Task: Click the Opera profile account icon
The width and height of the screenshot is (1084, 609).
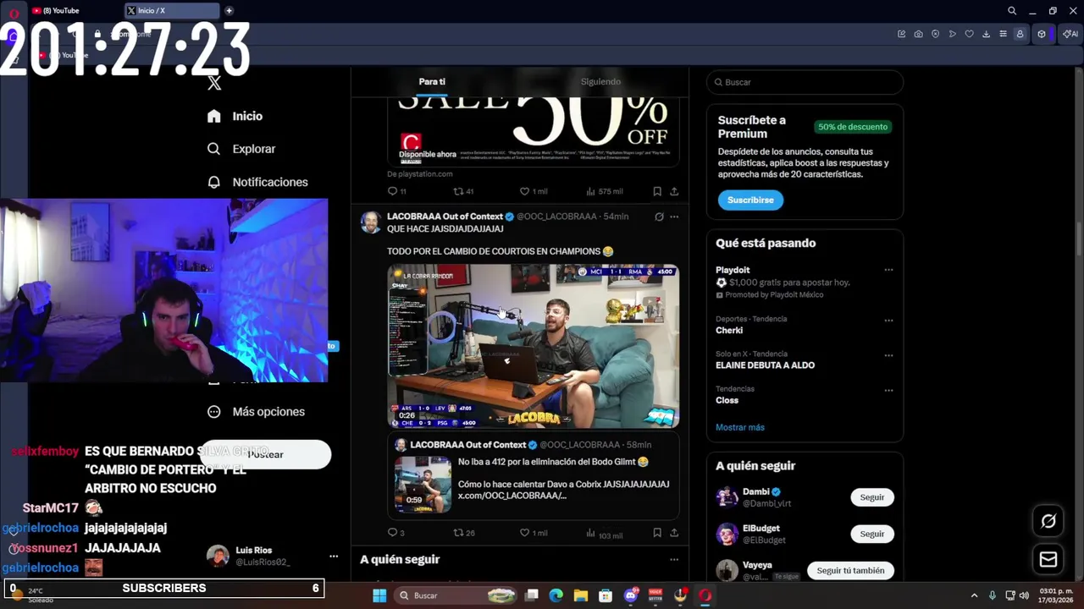Action: click(1020, 34)
